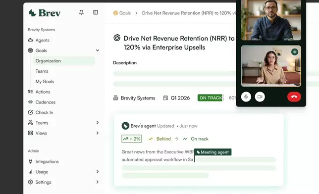Expand the Settings section chevron
Image resolution: width=319 pixels, height=194 pixels.
coord(98,182)
